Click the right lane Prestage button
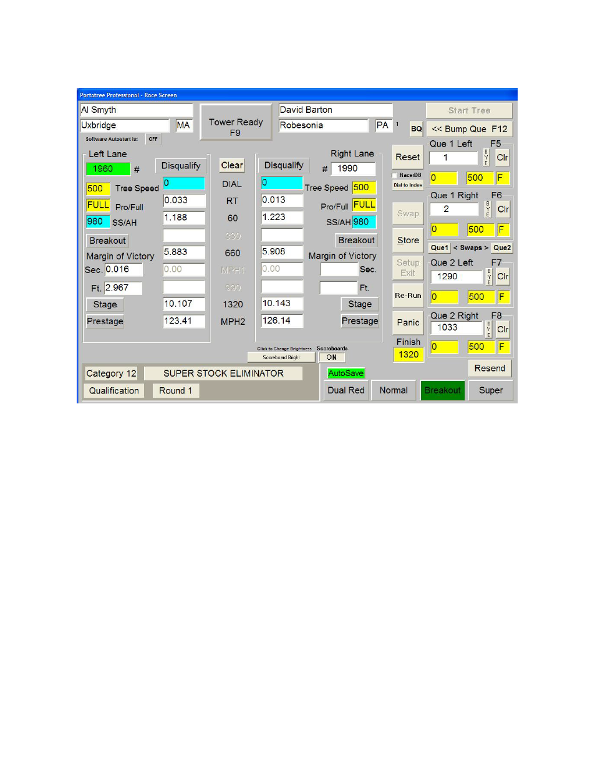 point(360,320)
